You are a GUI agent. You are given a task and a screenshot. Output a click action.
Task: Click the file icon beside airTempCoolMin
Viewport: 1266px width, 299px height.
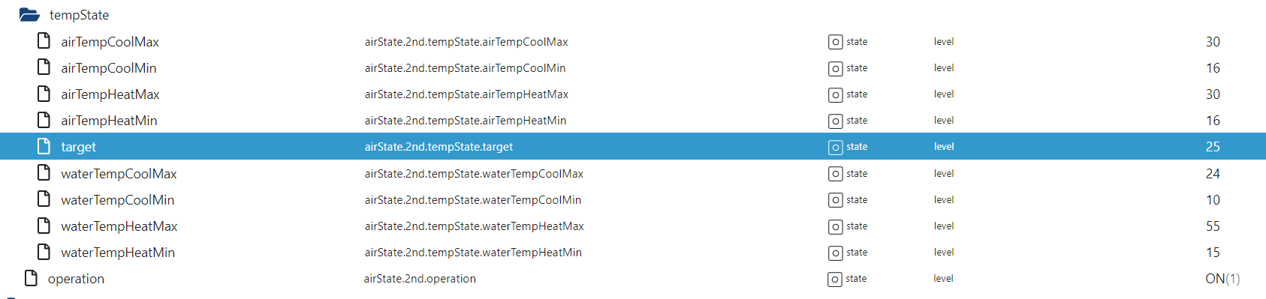(44, 67)
